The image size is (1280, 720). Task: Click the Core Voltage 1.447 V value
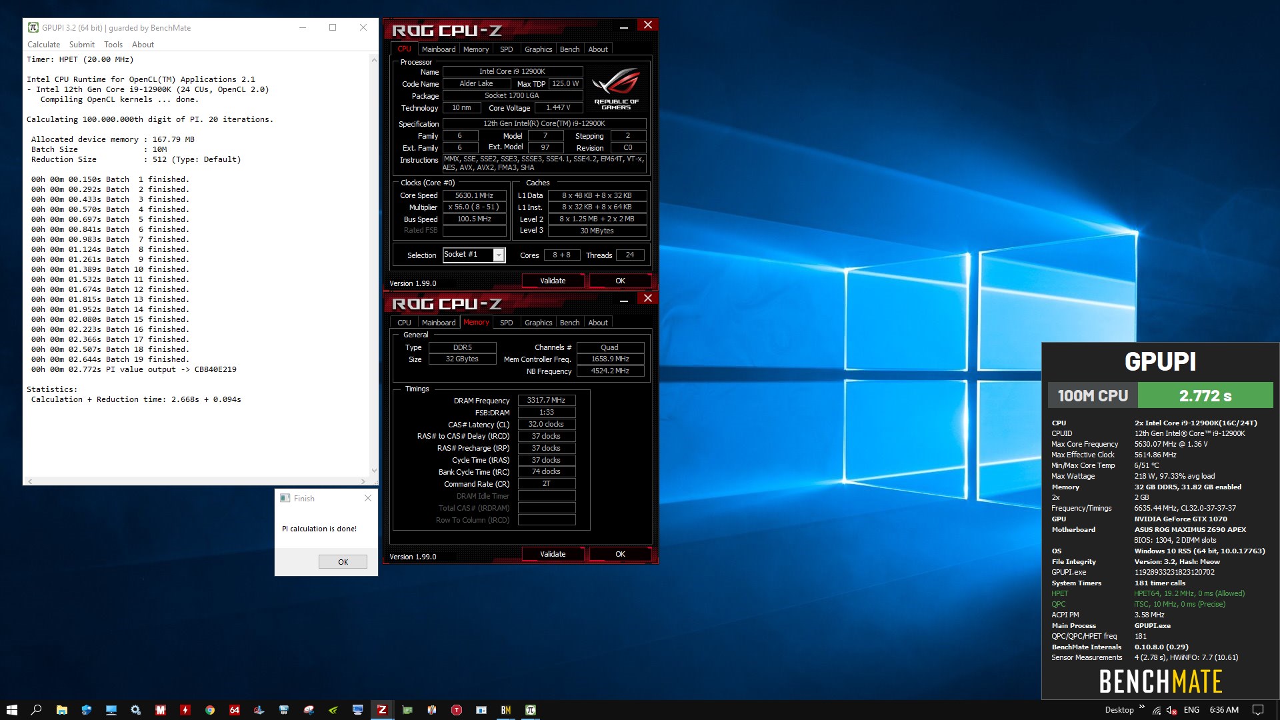pyautogui.click(x=558, y=107)
